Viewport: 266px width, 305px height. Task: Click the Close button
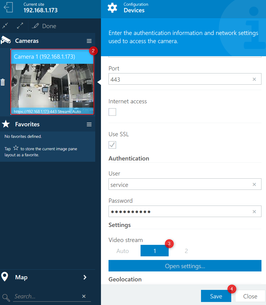click(x=250, y=296)
